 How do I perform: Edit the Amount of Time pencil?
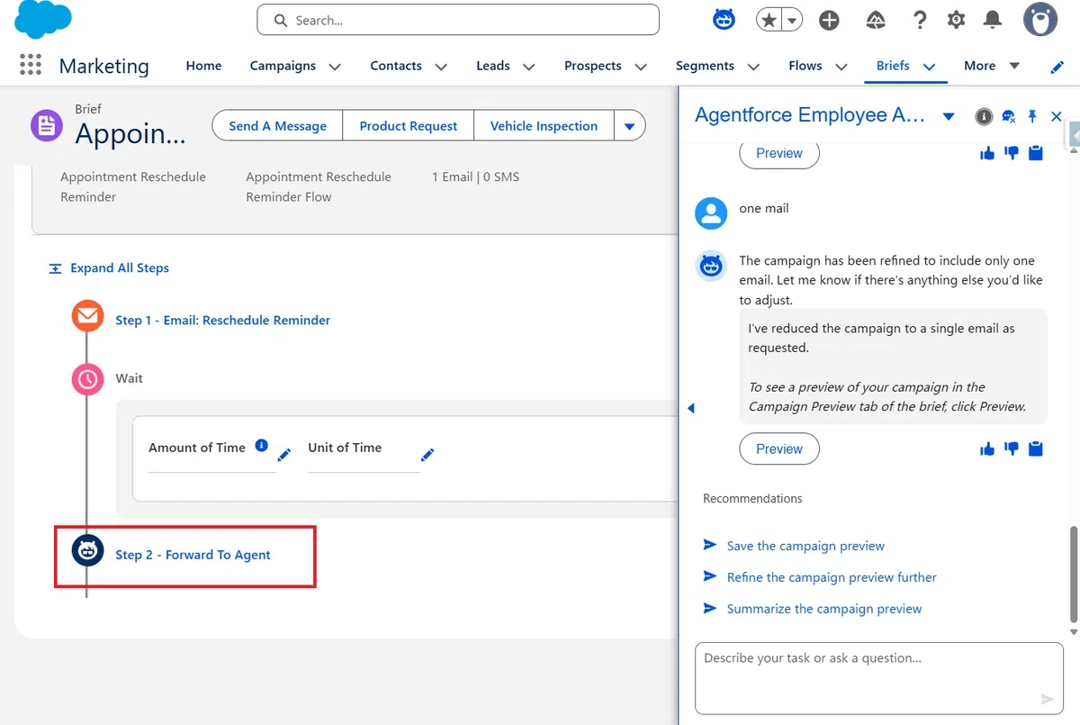284,455
